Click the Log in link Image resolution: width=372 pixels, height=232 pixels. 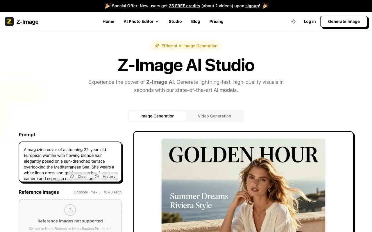coord(310,21)
